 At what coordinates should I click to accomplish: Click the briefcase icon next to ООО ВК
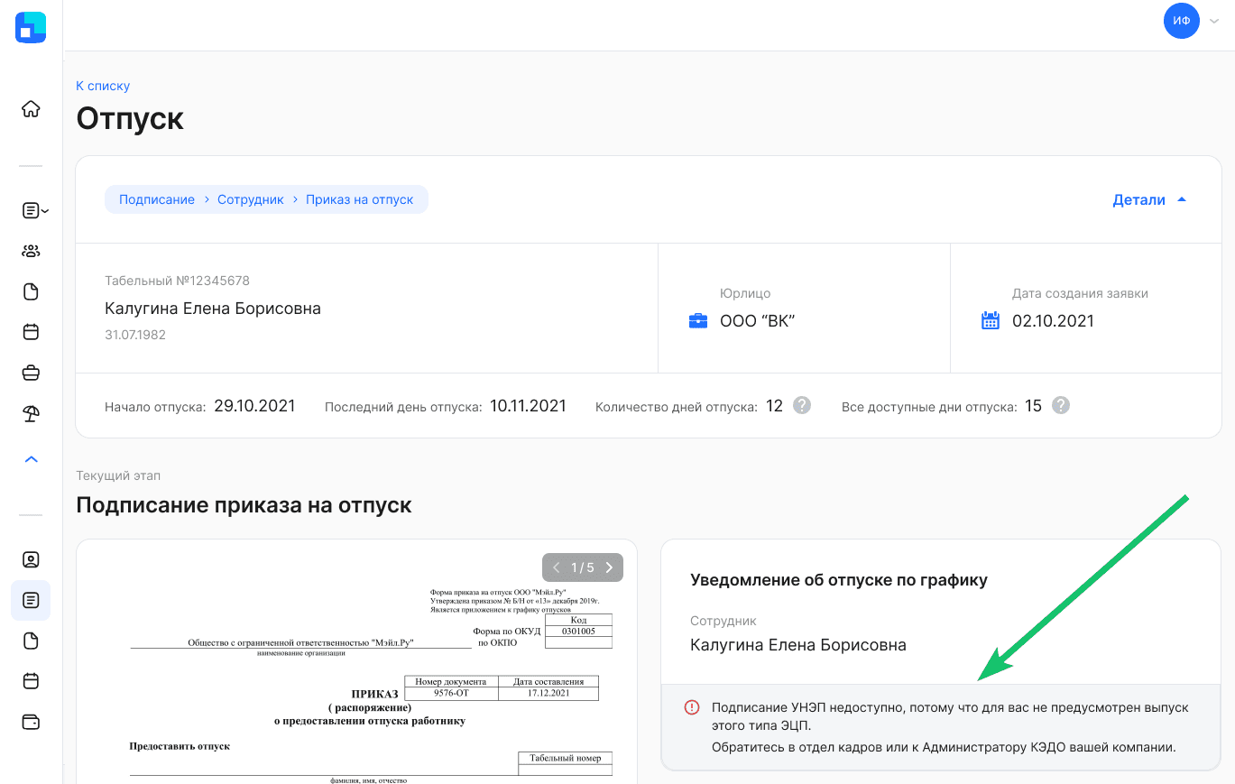coord(698,319)
